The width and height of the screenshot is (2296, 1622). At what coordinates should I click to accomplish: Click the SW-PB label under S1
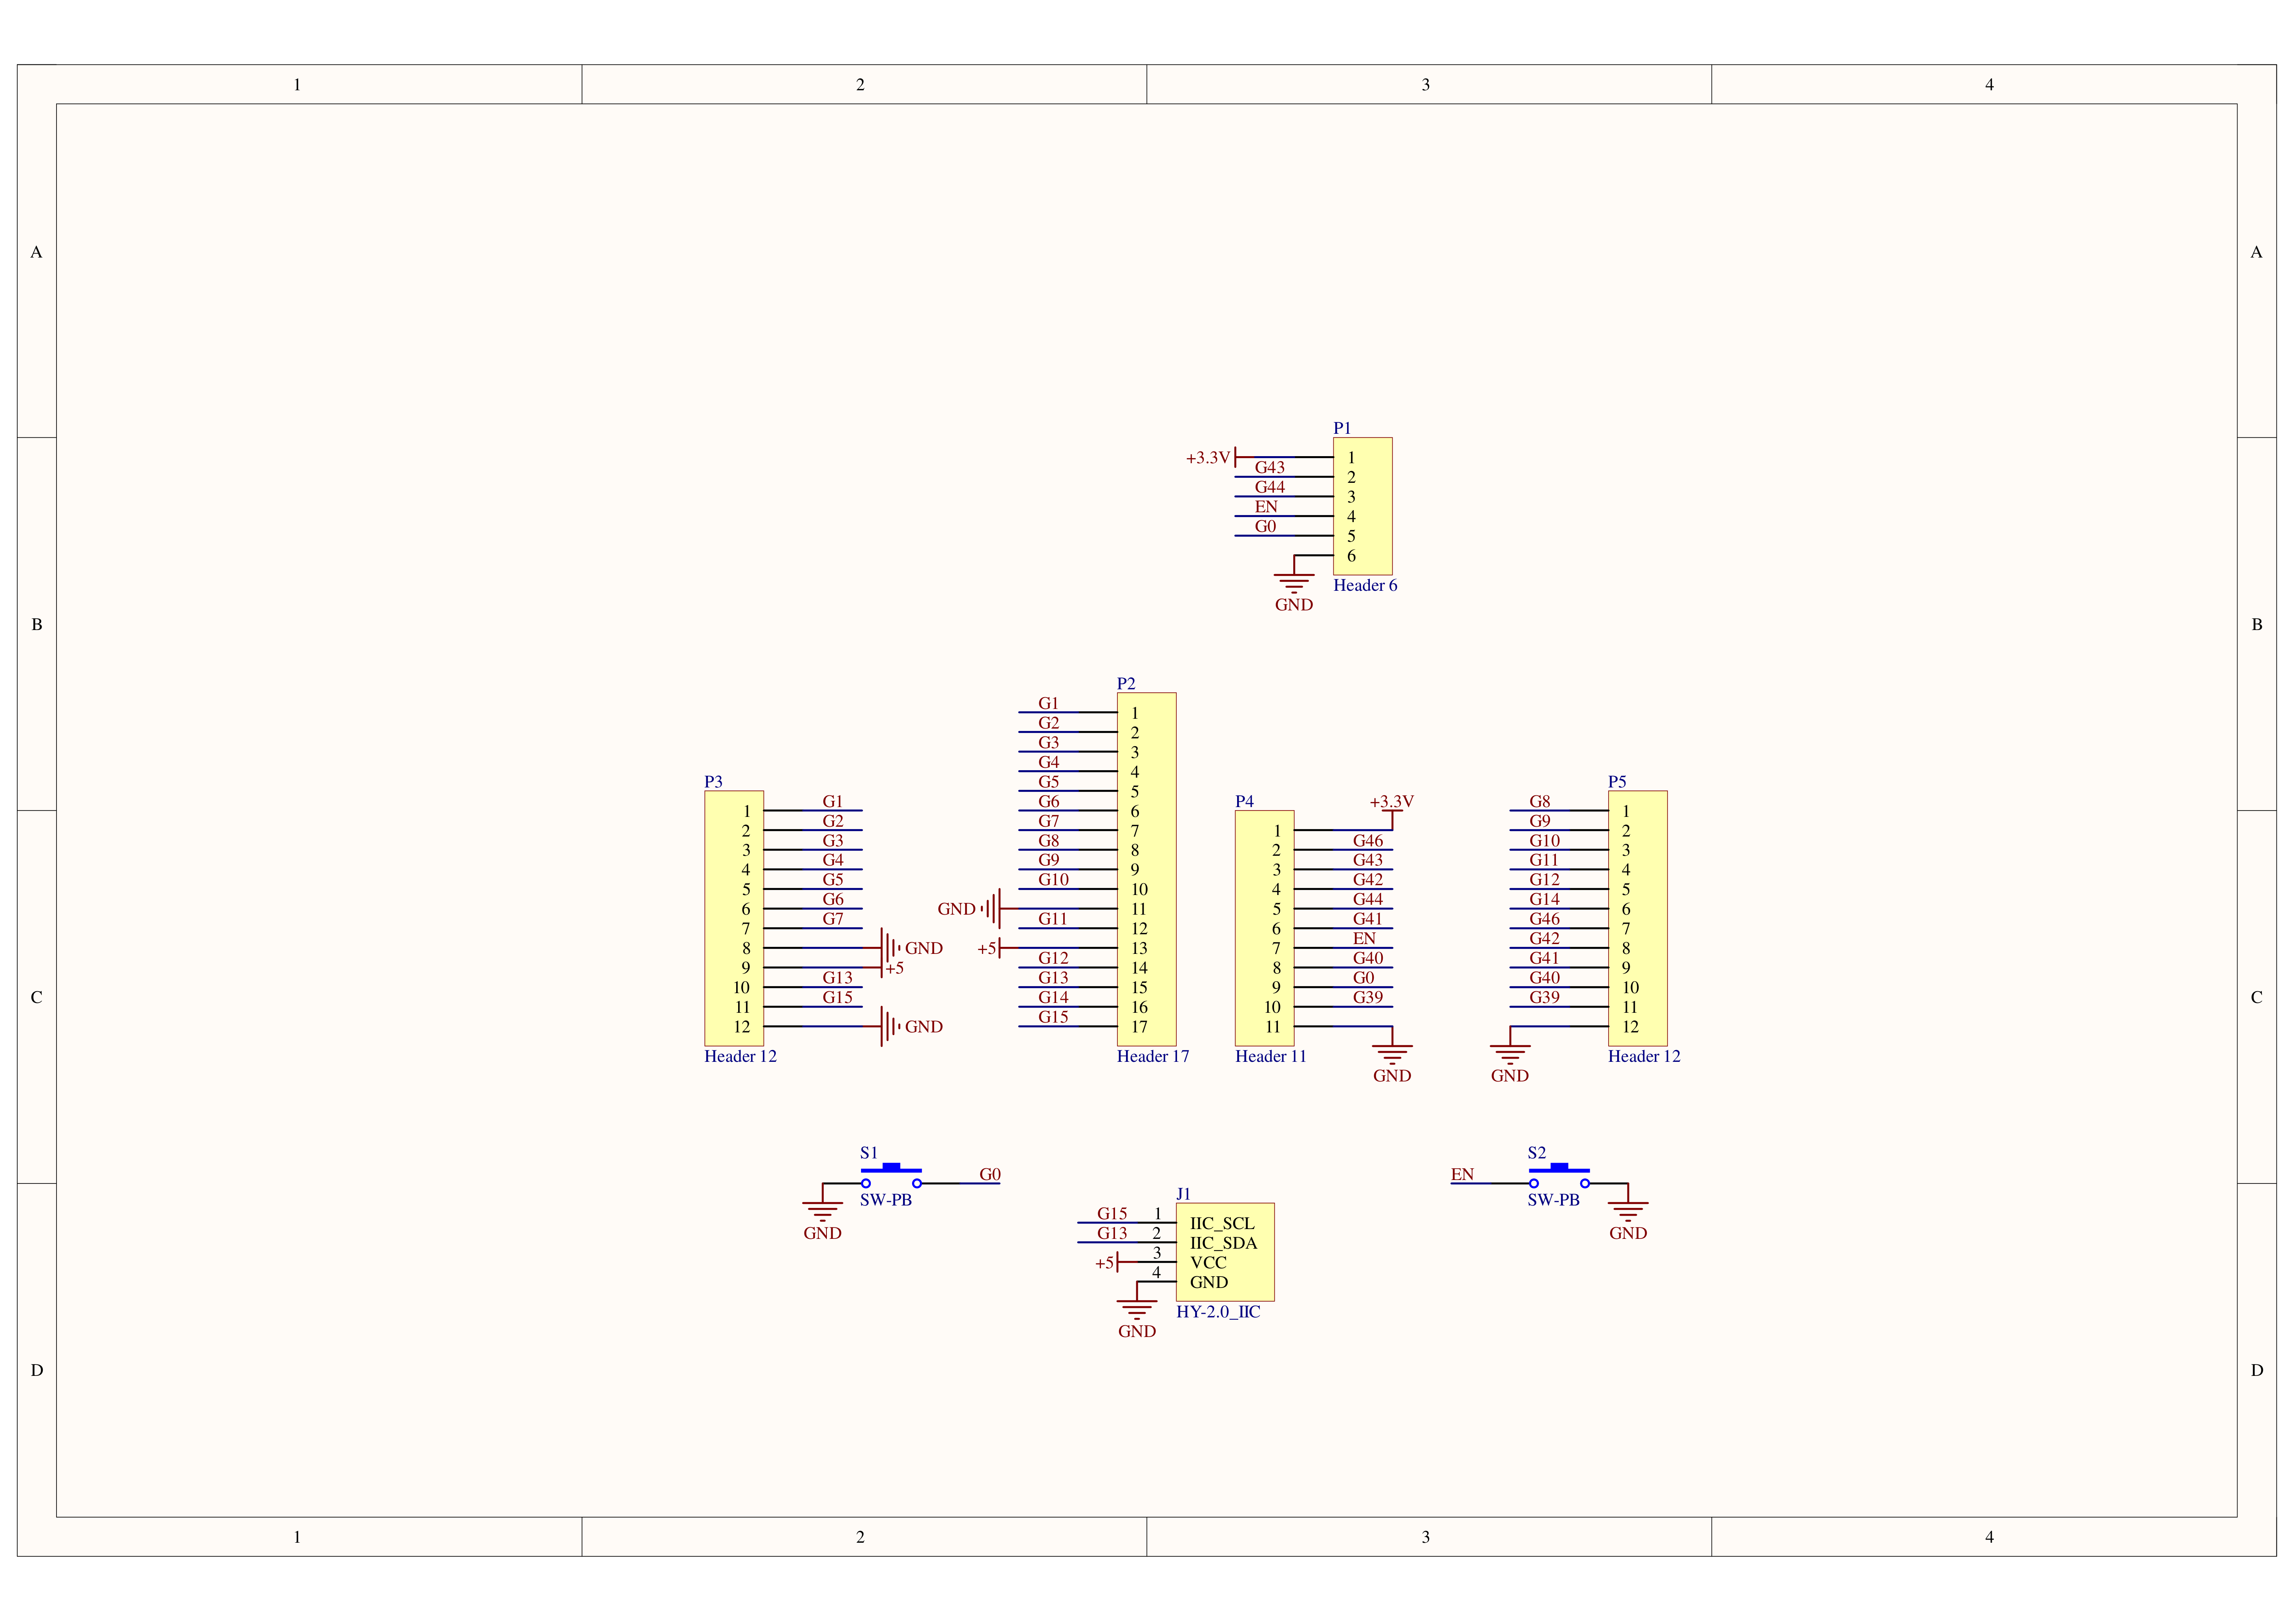click(886, 1200)
